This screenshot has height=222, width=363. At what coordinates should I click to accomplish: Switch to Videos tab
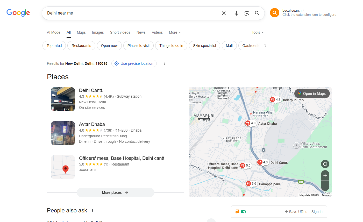coord(157,32)
